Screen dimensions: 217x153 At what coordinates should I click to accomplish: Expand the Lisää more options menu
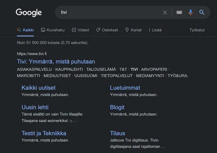pos(155,30)
